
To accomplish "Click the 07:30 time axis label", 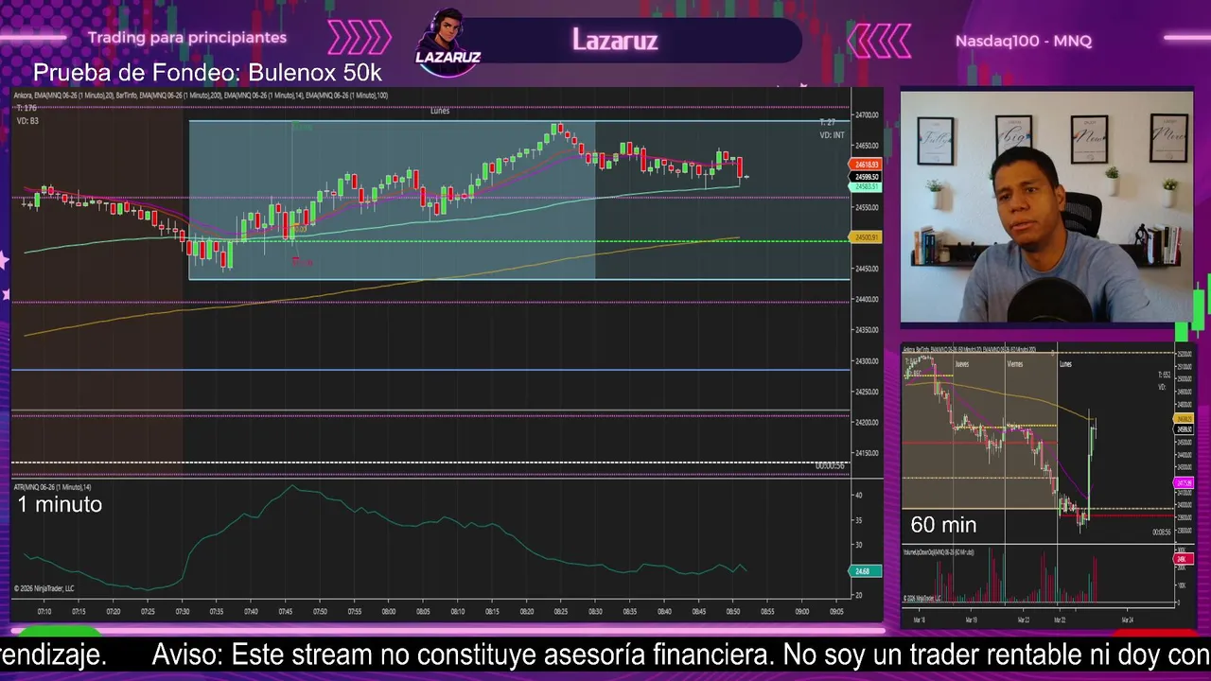I will 182,612.
